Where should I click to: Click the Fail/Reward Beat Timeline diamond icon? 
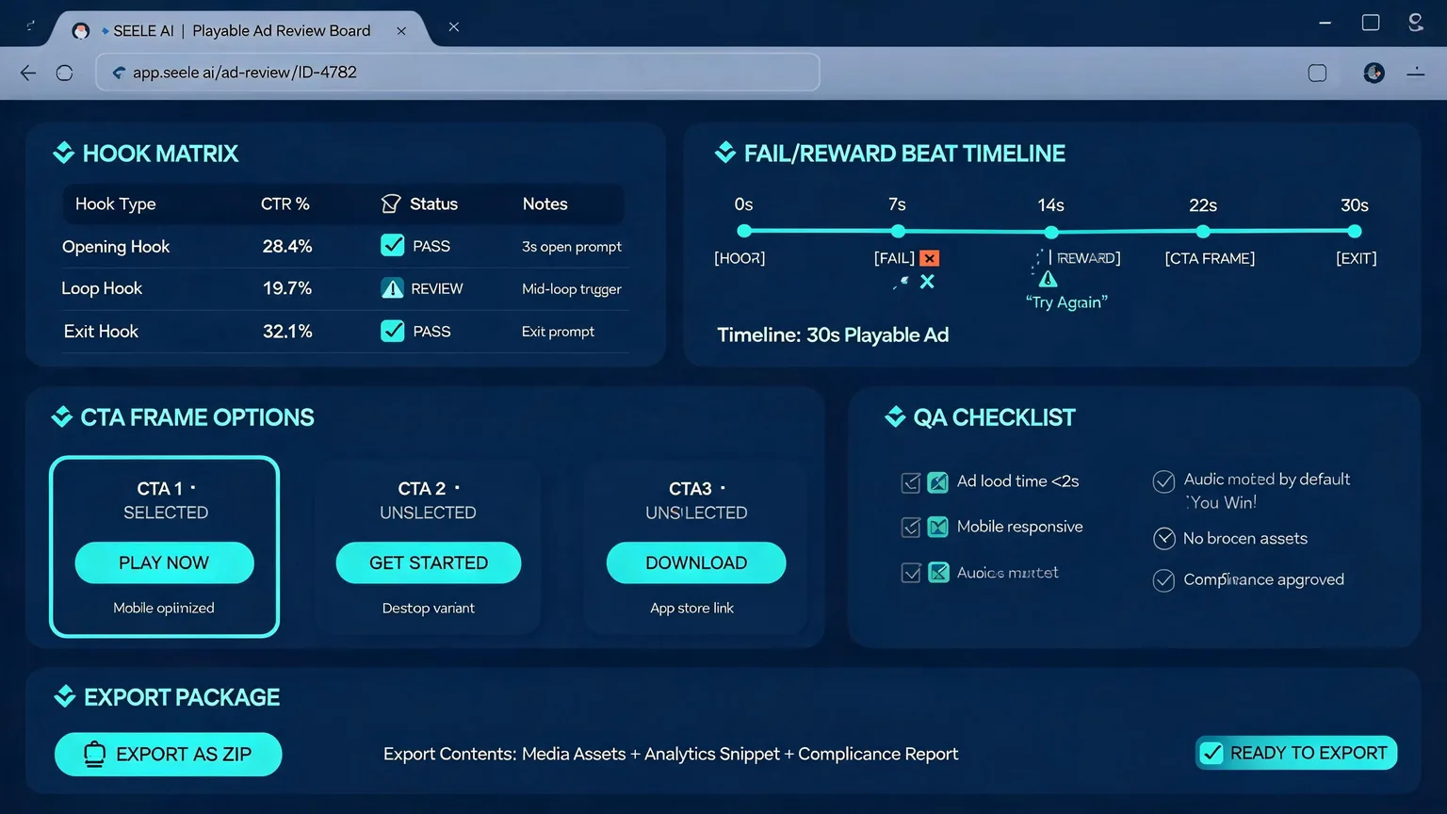725,153
